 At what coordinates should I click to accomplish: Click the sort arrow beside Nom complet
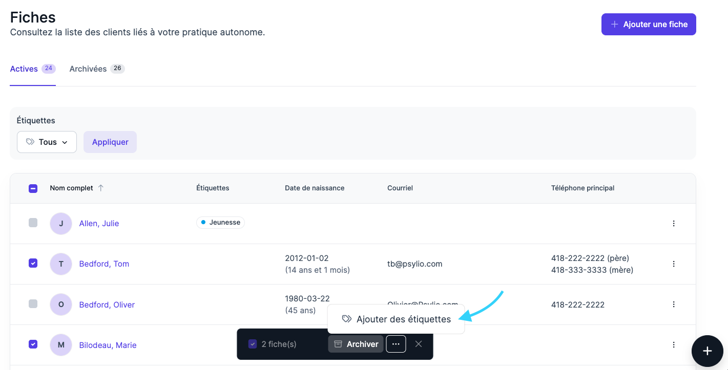101,188
